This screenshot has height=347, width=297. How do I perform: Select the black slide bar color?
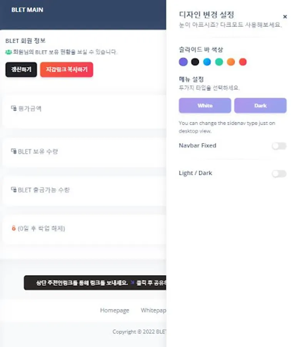point(195,62)
